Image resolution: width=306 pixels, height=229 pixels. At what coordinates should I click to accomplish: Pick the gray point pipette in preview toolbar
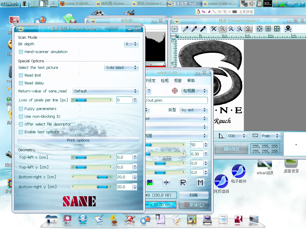194,29
